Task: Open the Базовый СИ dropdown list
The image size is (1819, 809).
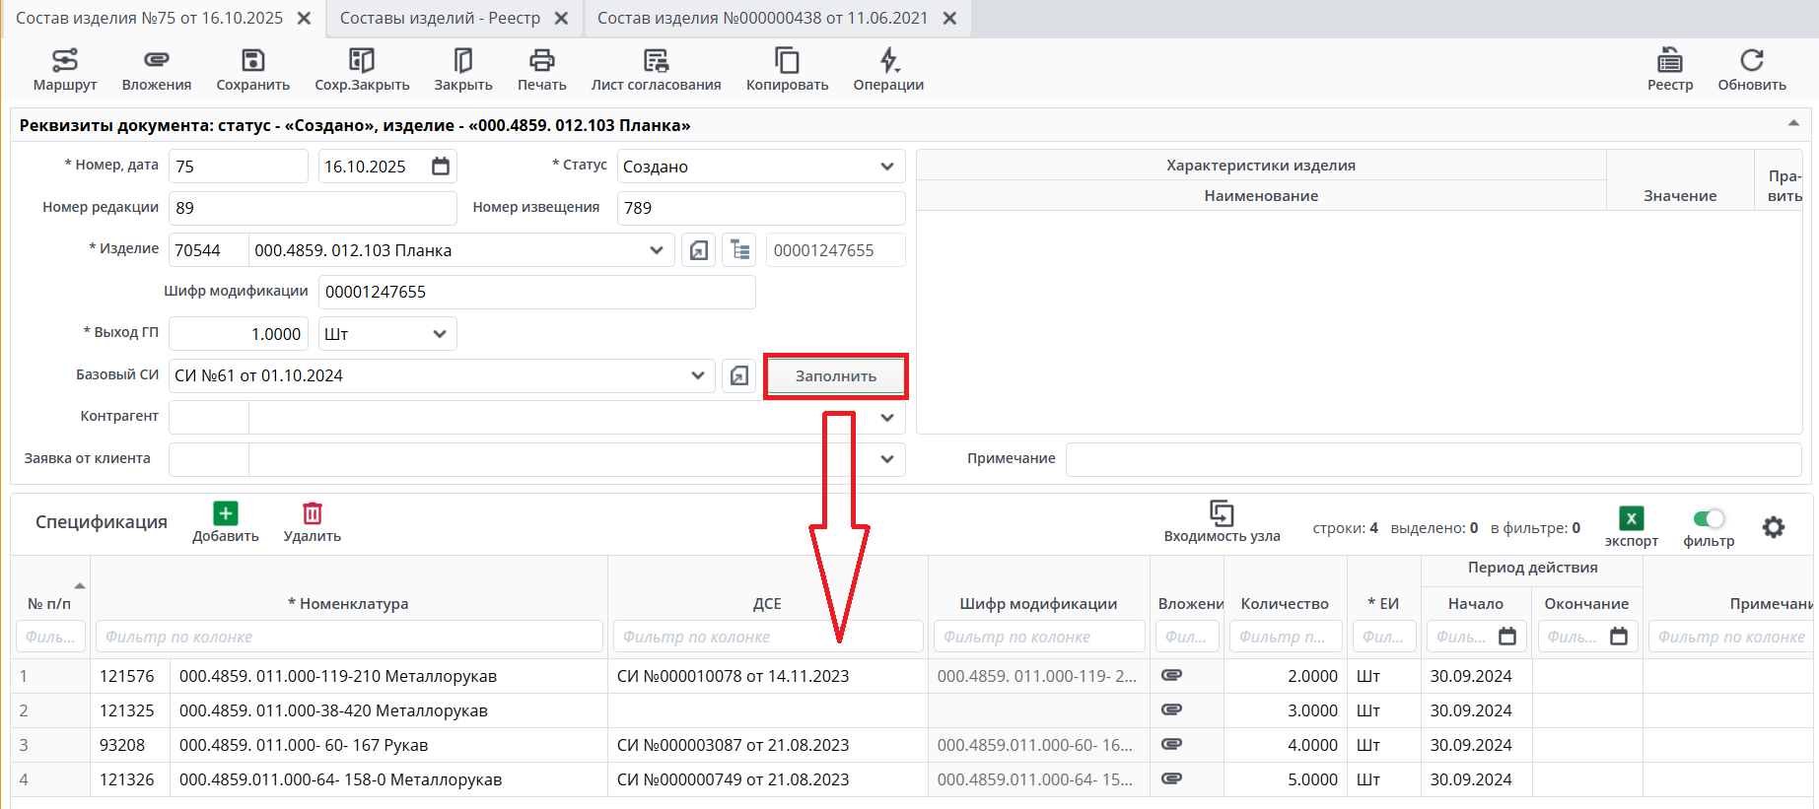Action: (x=697, y=375)
